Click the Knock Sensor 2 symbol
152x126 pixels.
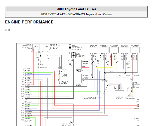(x=70, y=47)
